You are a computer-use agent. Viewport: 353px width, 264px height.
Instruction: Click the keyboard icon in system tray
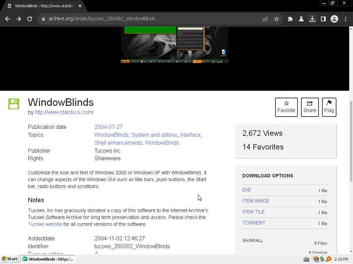coord(306,259)
